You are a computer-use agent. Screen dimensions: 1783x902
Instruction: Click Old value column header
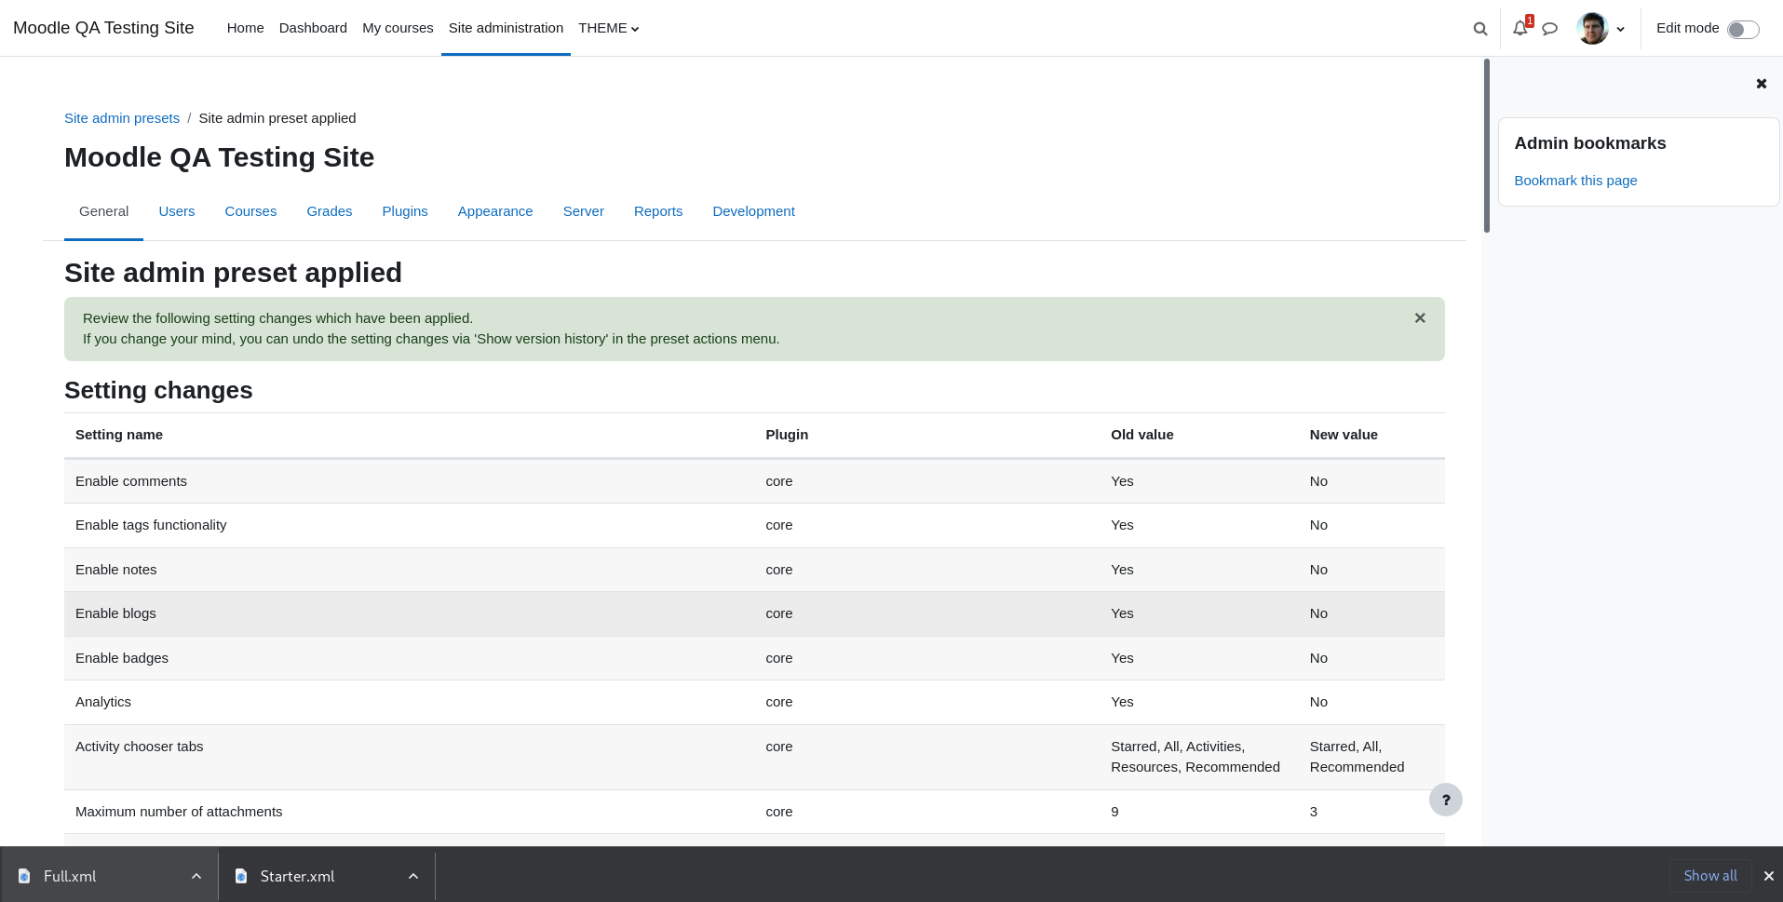(1141, 435)
